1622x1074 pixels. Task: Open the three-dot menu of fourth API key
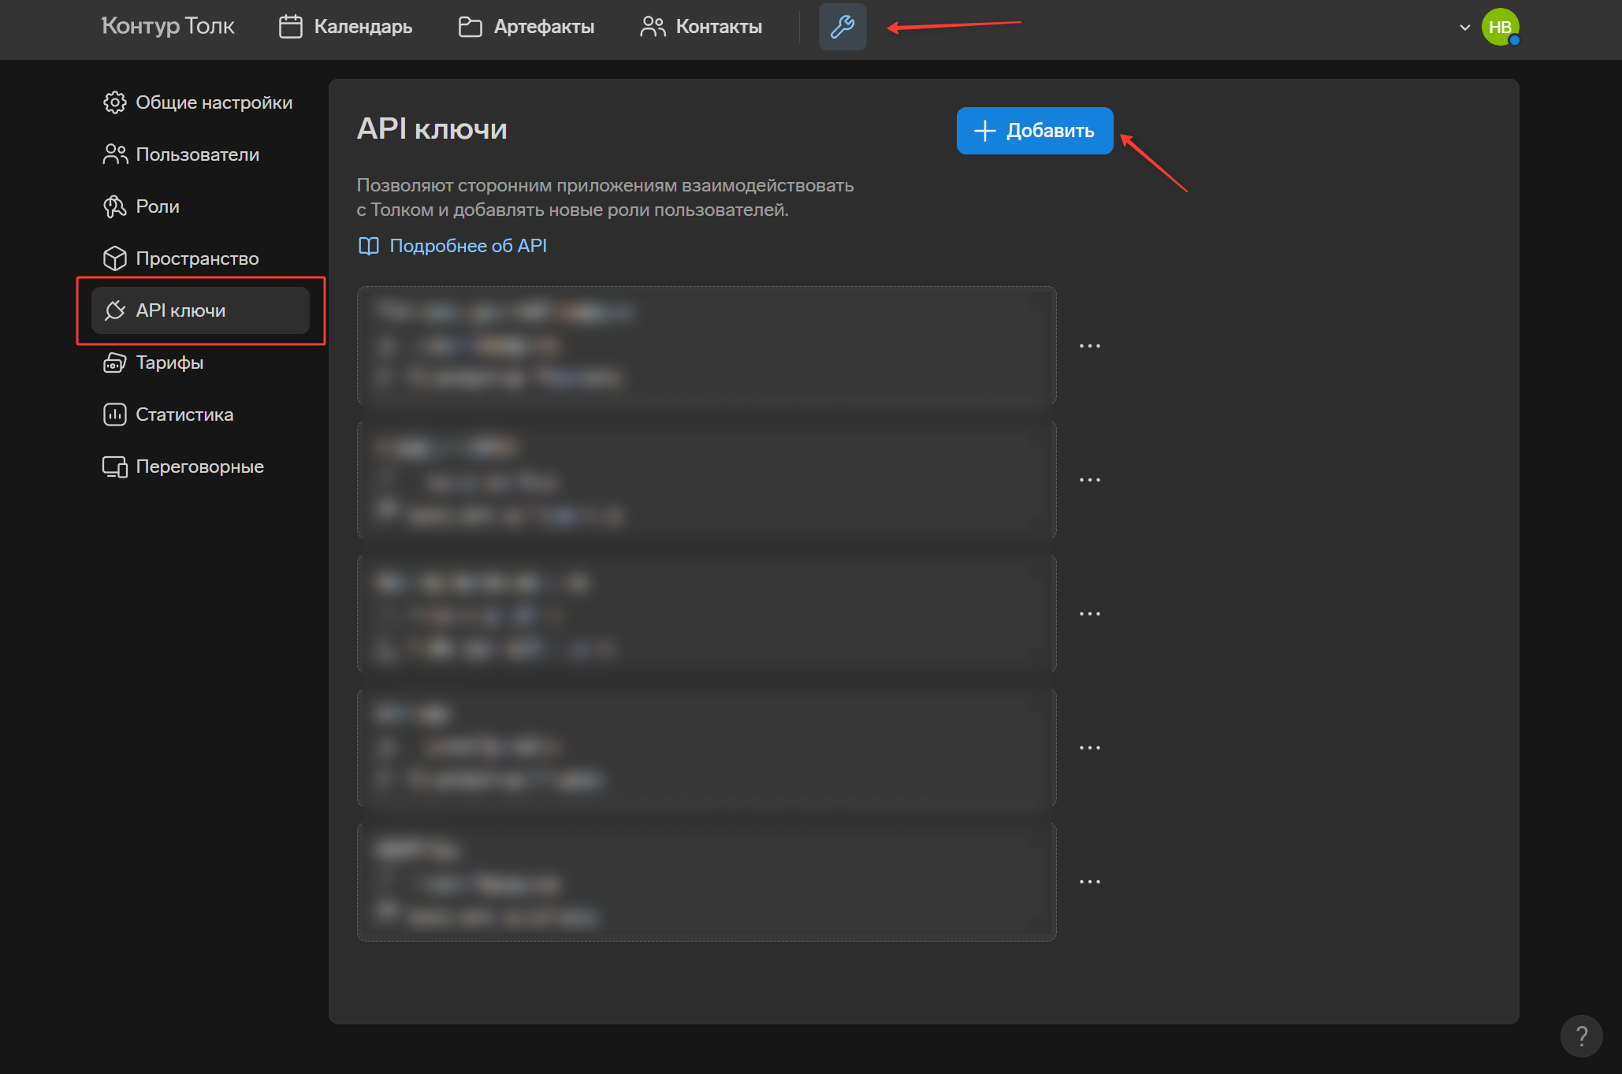pyautogui.click(x=1090, y=748)
